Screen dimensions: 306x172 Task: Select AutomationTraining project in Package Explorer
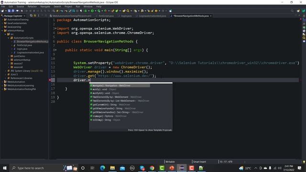(18, 20)
